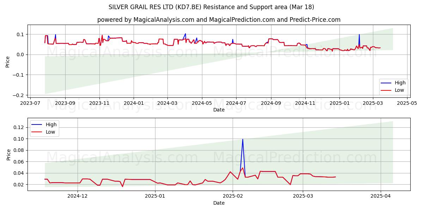423x211 pixels.
Task: Click the bottom chart 'Price' axis title
Action: click(x=8, y=155)
